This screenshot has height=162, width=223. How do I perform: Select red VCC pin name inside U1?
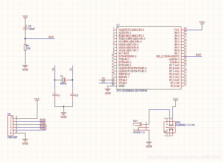[177, 30]
